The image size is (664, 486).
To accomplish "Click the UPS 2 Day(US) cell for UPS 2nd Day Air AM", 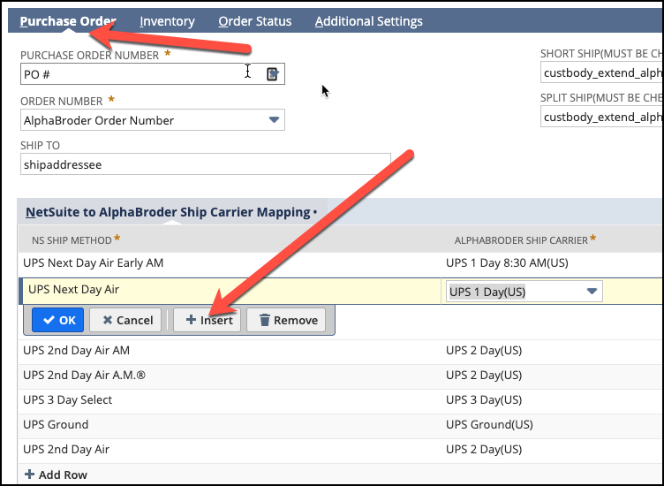I will (484, 351).
